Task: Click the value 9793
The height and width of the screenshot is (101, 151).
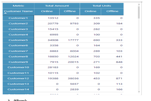Action: tap(74, 23)
